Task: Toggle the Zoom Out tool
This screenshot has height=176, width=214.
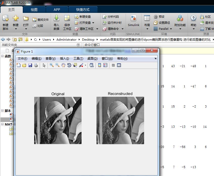Action: (57, 65)
